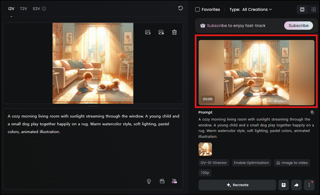Switch to list view layout icon

coord(302,9)
